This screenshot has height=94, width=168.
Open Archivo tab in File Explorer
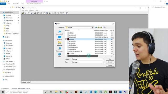click(3, 4)
